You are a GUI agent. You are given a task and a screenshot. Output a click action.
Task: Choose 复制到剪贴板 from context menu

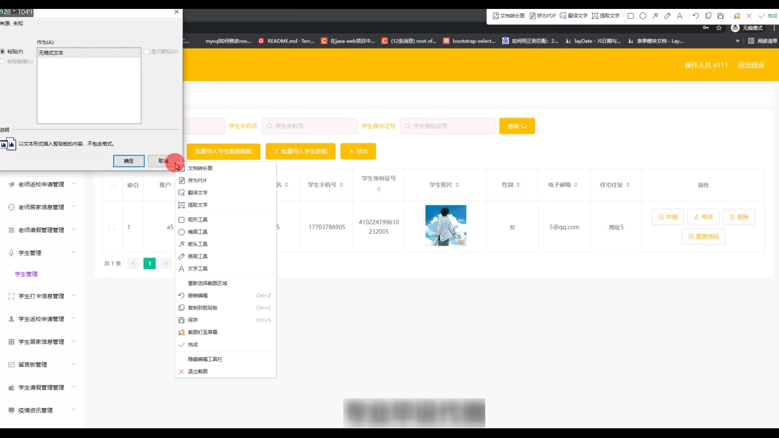click(202, 308)
